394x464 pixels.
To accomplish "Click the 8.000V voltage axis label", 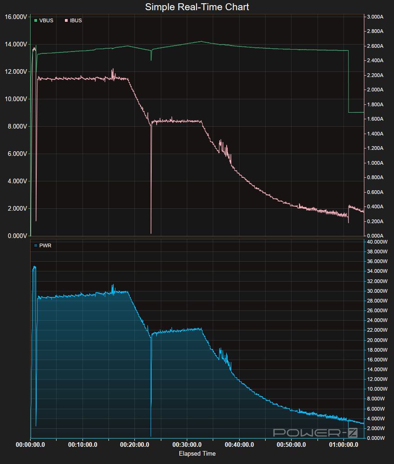I will tap(16, 126).
